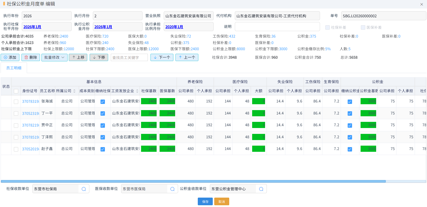Click the 添加 button
Image resolution: width=427 pixels, height=207 pixels.
click(x=10, y=57)
